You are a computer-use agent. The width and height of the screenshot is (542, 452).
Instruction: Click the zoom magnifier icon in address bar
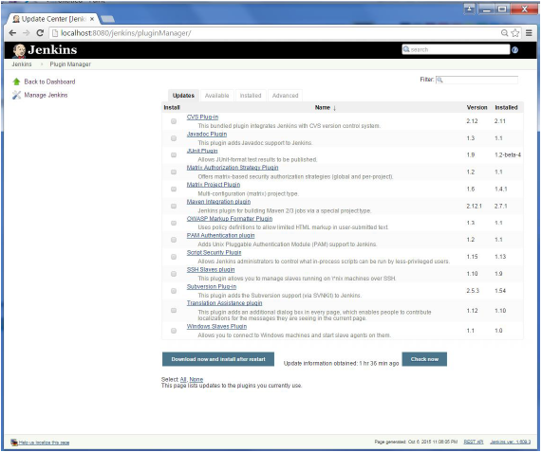[x=504, y=33]
